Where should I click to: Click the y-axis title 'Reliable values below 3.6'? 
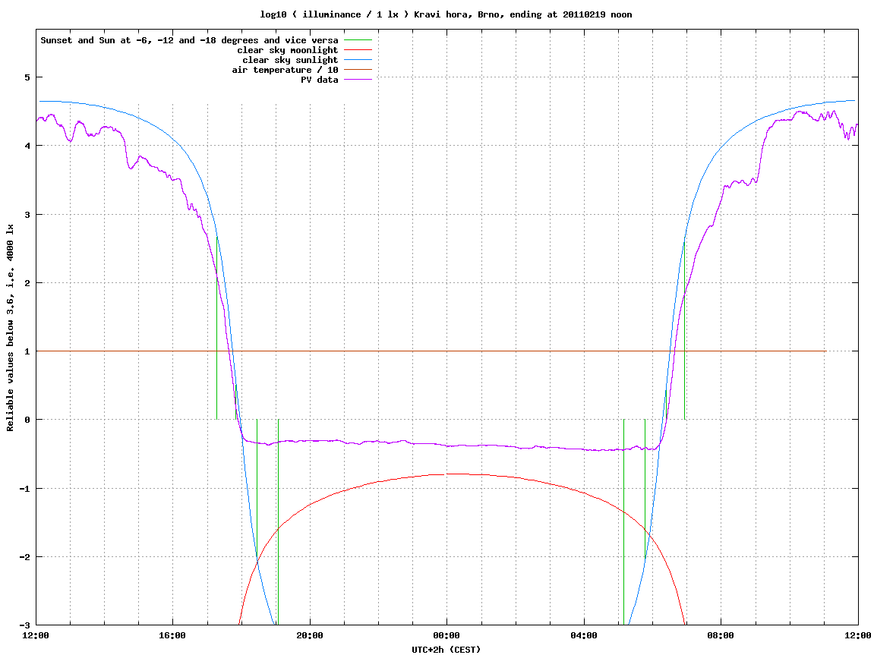click(x=10, y=328)
